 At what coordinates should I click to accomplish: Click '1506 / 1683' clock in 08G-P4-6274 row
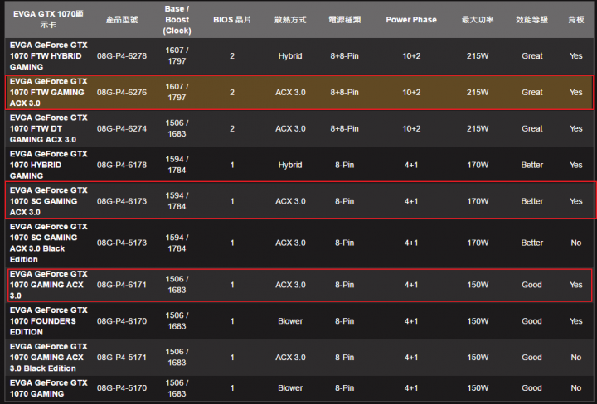point(177,128)
